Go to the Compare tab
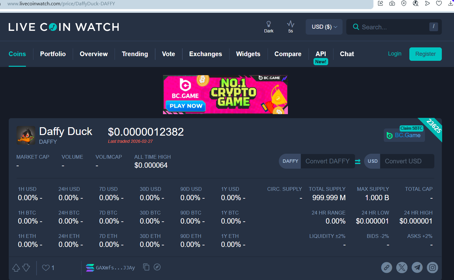The image size is (454, 280). pos(288,54)
